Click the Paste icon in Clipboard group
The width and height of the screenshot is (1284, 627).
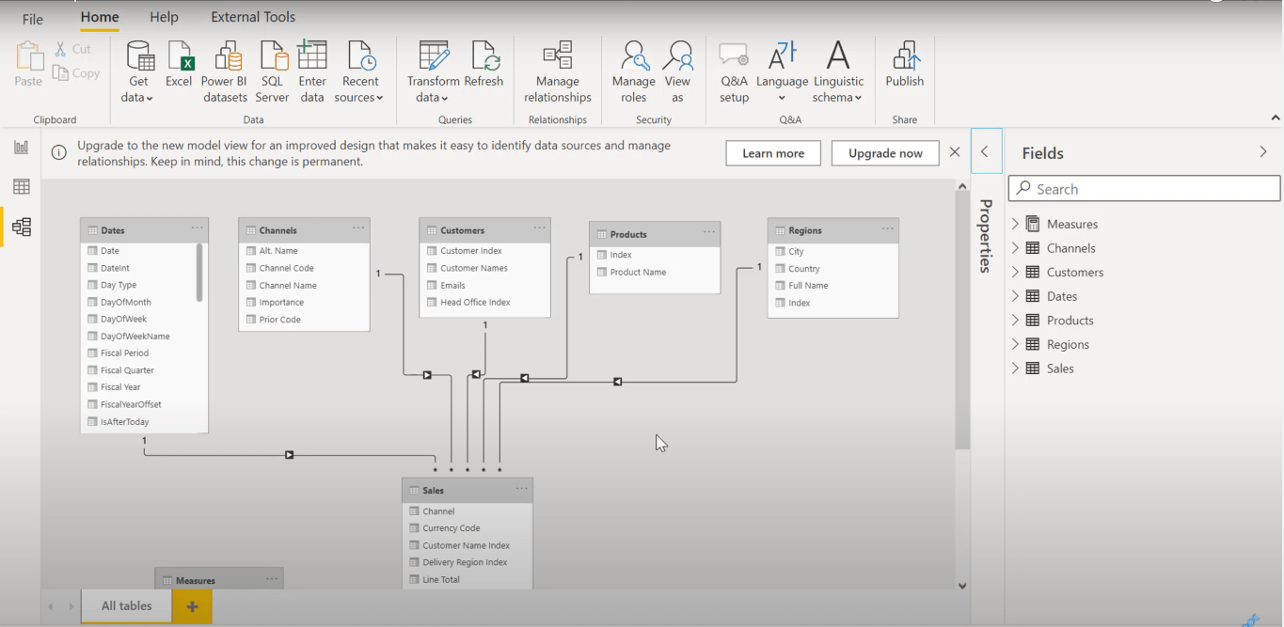(29, 55)
